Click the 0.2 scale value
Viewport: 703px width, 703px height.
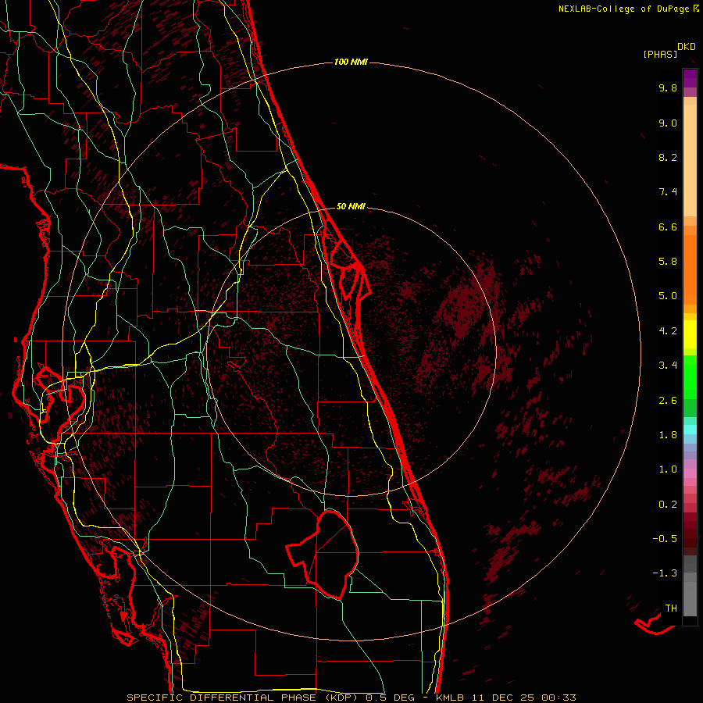(x=668, y=505)
